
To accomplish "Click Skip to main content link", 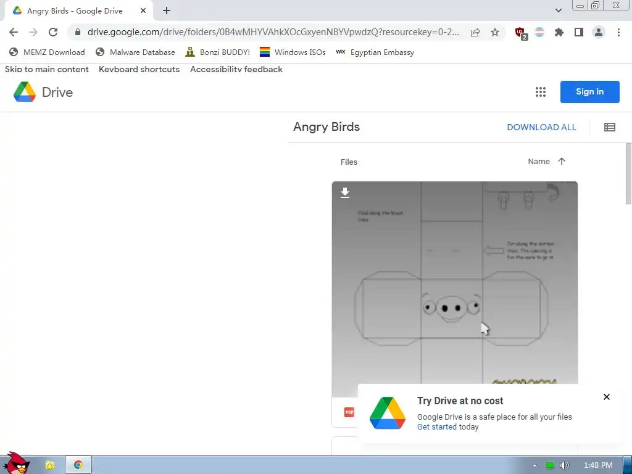I will pos(47,69).
